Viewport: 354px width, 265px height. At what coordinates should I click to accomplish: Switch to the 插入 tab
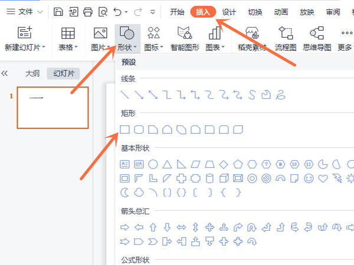[203, 12]
